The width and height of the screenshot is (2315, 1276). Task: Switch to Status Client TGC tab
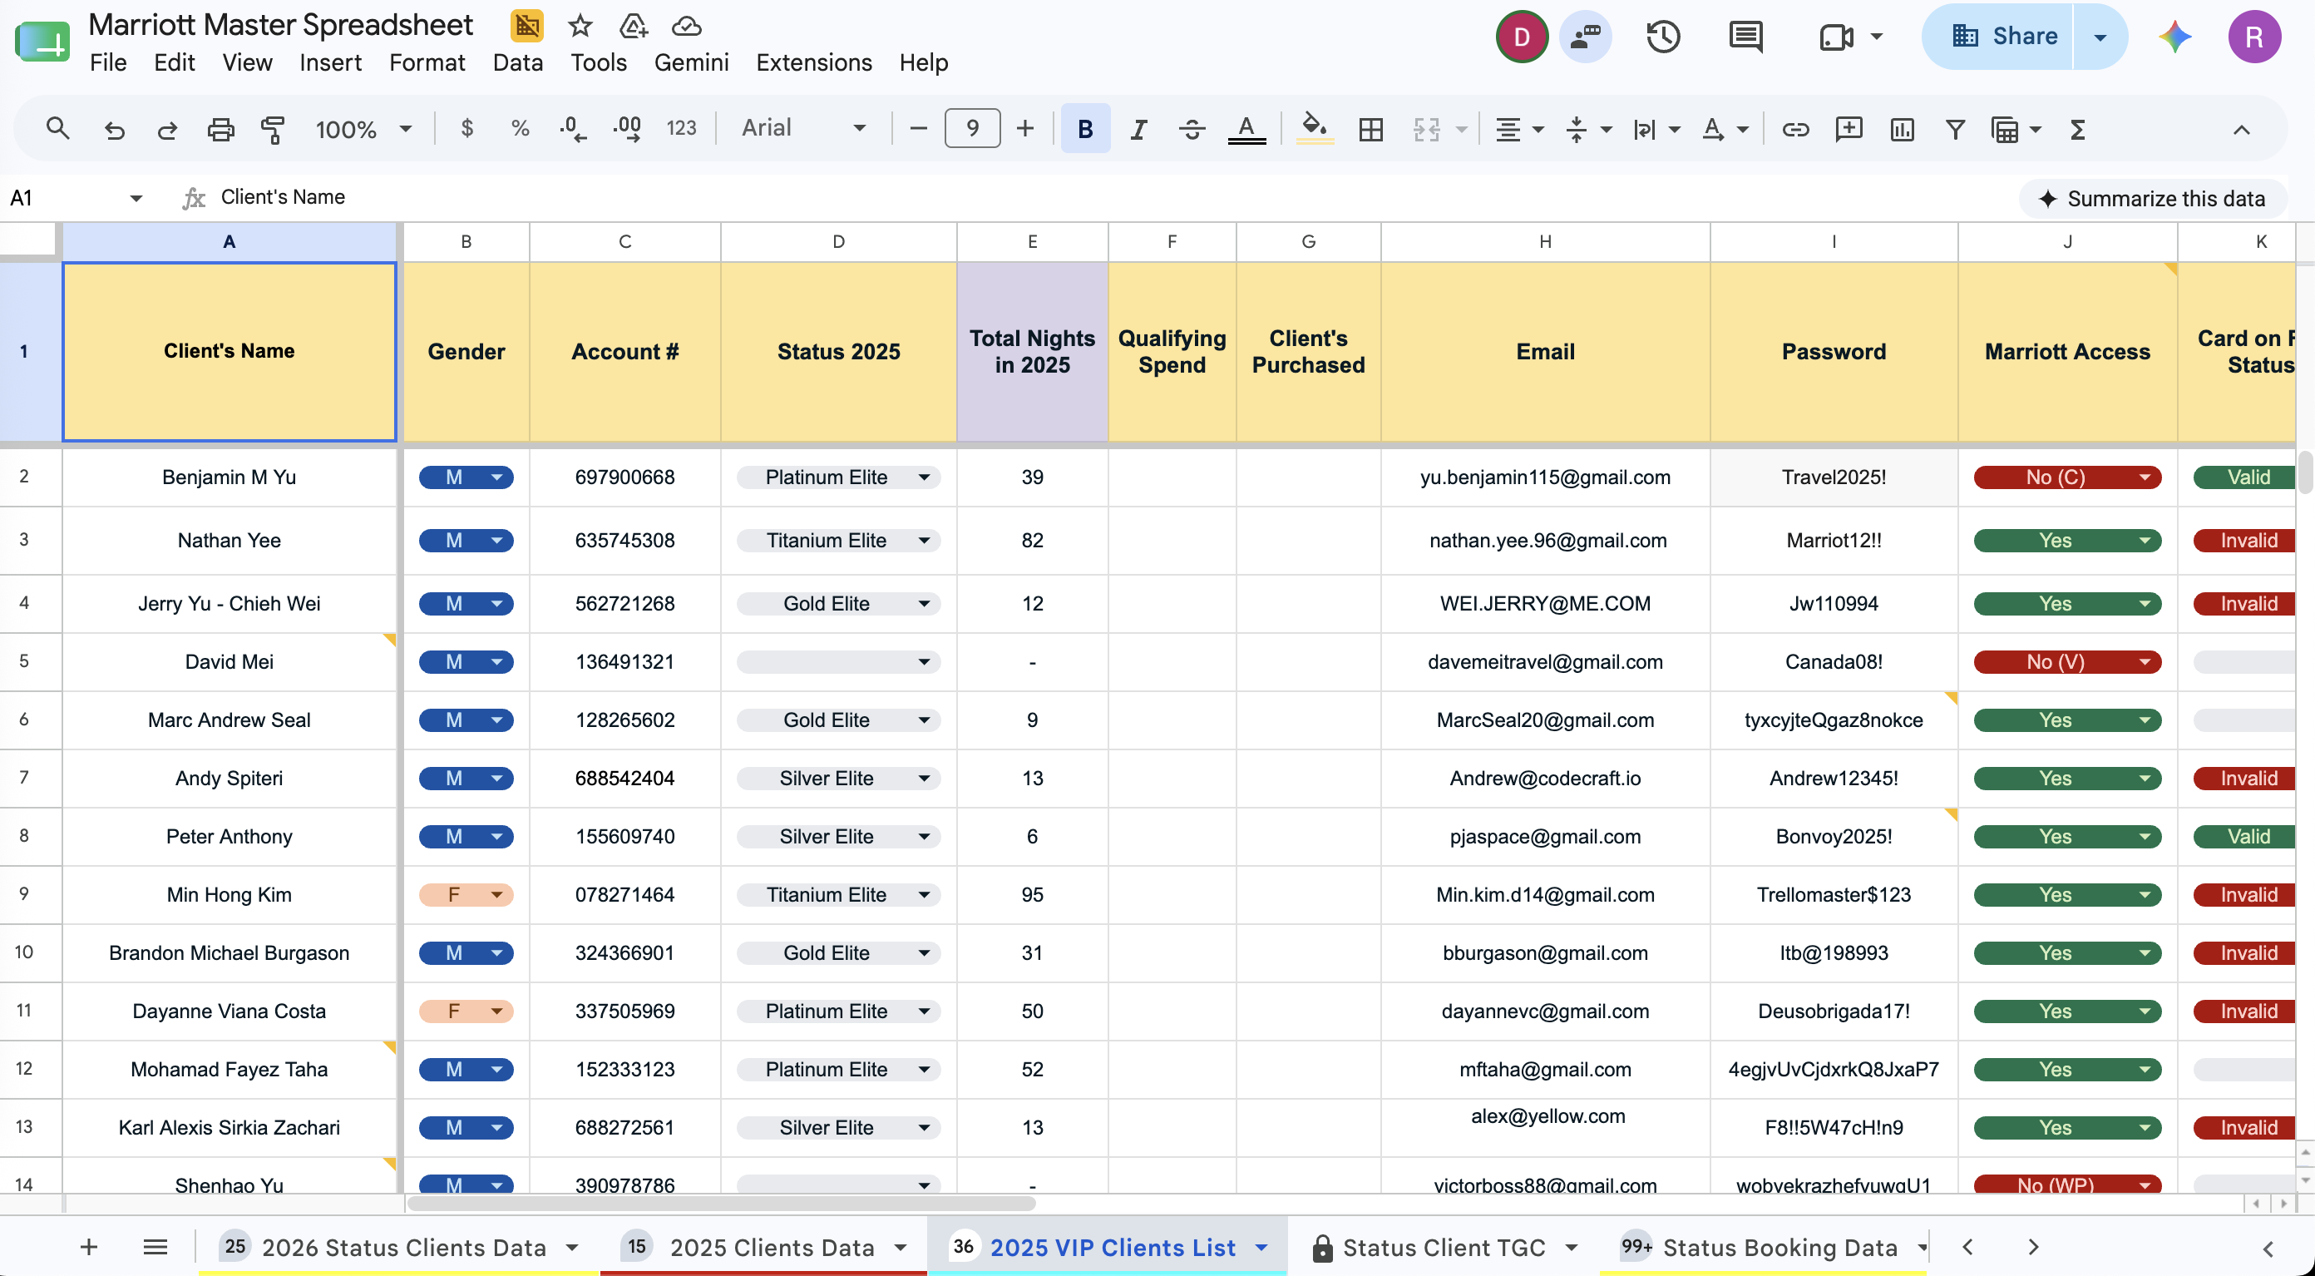pos(1444,1247)
